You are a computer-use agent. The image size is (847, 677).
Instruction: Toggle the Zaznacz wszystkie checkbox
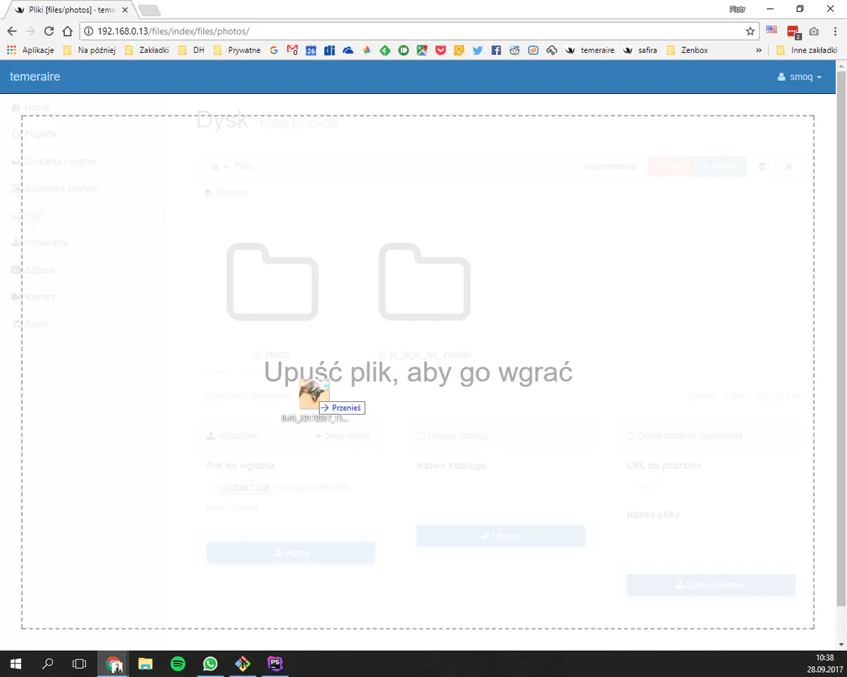(207, 396)
